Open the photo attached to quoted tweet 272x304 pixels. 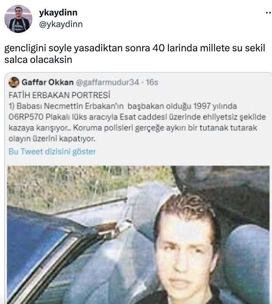(138, 235)
